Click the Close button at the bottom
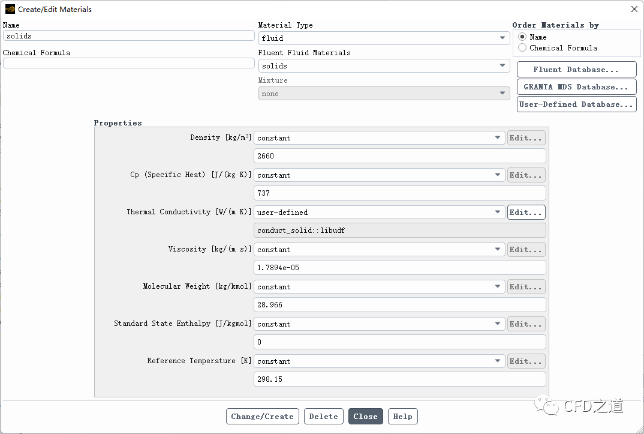This screenshot has width=644, height=434. click(x=366, y=417)
